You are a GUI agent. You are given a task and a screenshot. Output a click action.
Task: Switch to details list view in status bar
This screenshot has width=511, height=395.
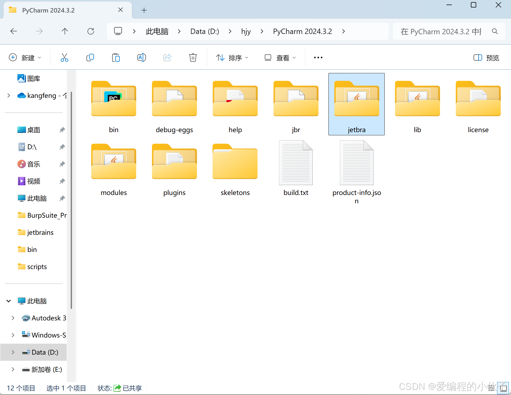491,388
